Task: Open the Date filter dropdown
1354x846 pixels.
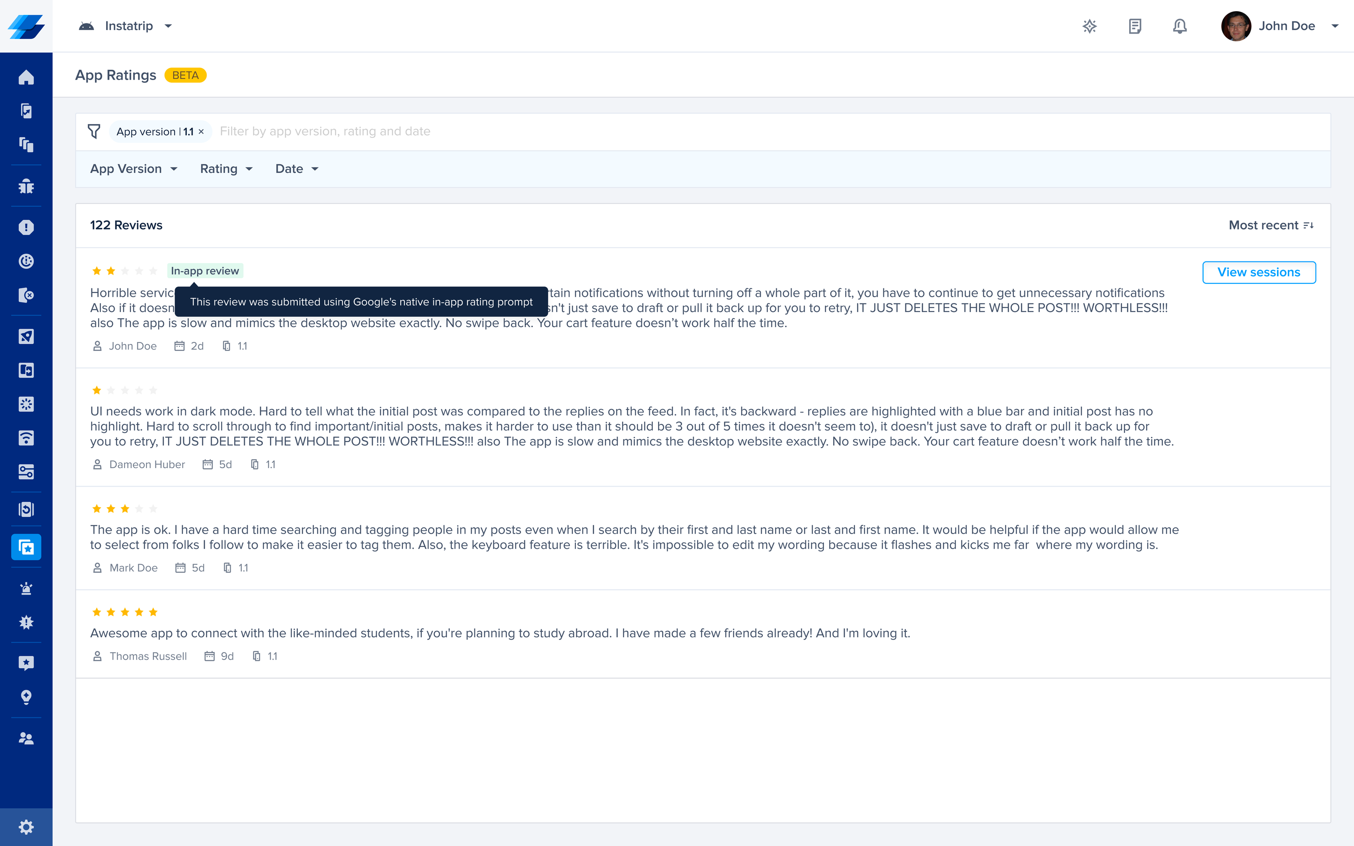Action: tap(296, 169)
